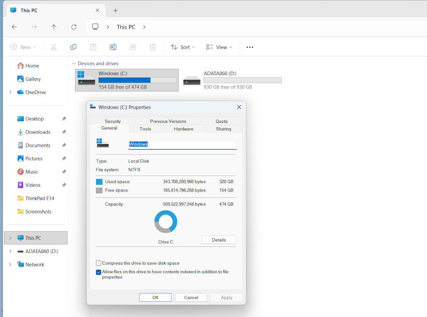
Task: Uncheck Allow files to be indexed
Action: [x=99, y=272]
